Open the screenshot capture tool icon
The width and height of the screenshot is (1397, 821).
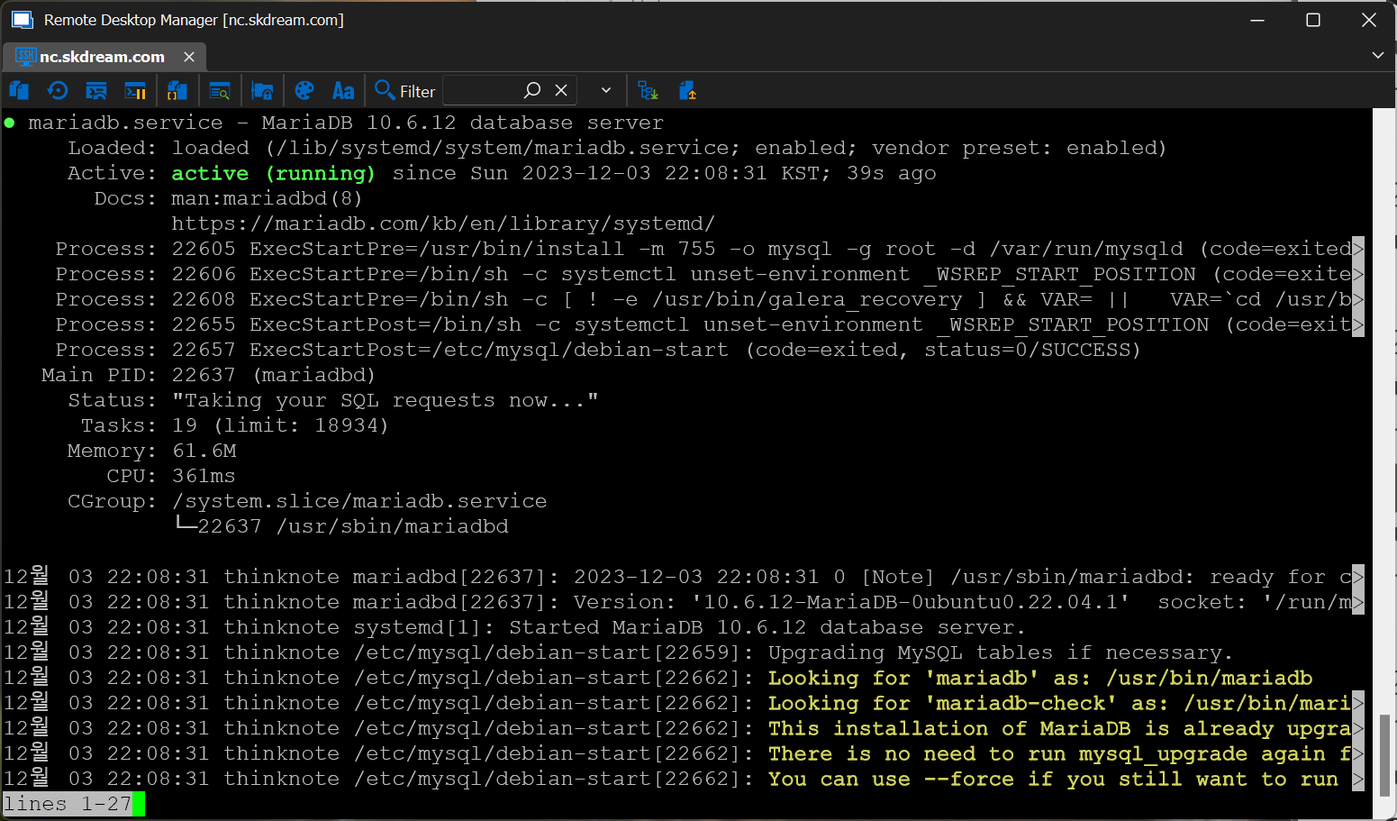[96, 90]
